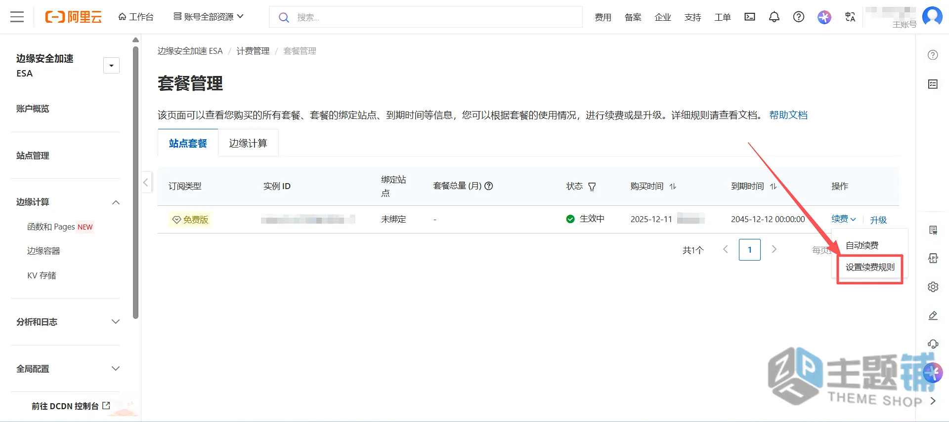Open the 续费 renewal dropdown
Viewport: 949px width, 422px height.
pos(844,219)
